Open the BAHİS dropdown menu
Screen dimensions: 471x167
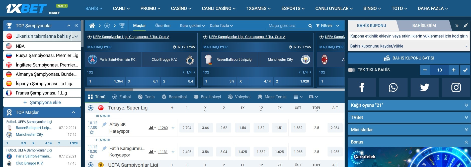pos(94,8)
